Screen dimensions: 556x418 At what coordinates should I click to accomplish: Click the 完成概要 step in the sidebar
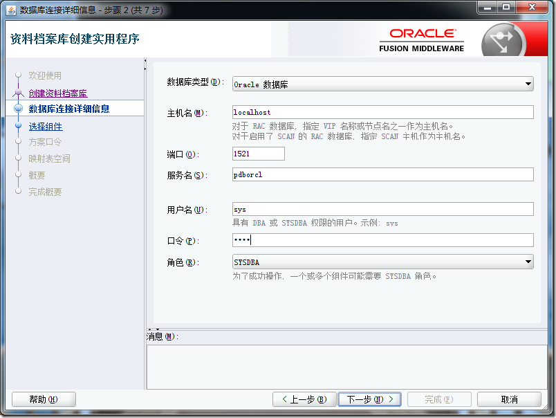tap(45, 192)
